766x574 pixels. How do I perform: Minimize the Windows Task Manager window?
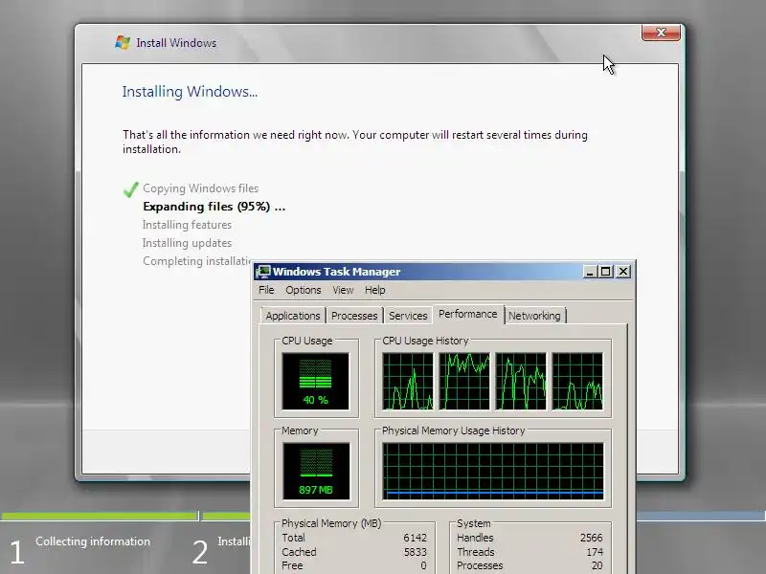pos(590,272)
